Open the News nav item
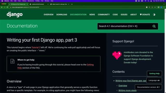The width and height of the screenshot is (166, 93). 92,15
